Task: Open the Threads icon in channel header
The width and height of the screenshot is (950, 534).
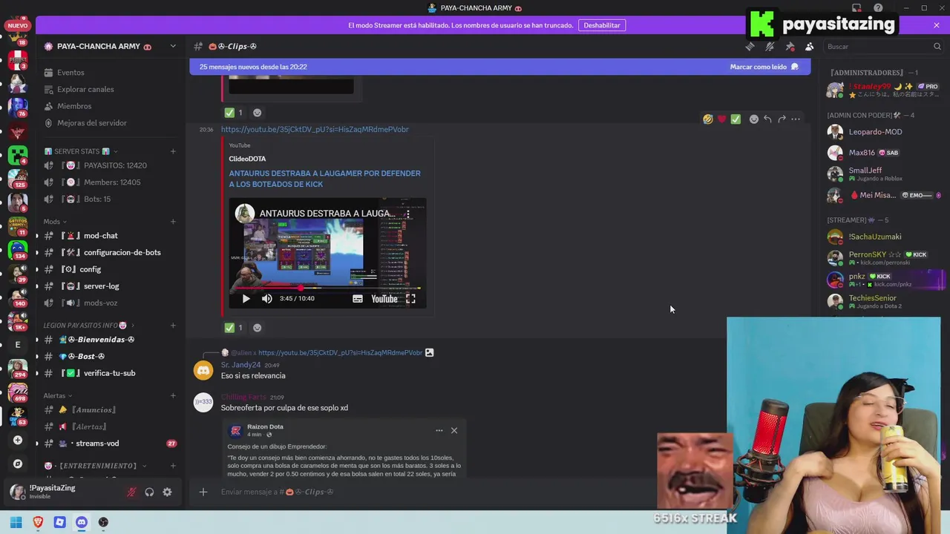Action: coord(750,46)
